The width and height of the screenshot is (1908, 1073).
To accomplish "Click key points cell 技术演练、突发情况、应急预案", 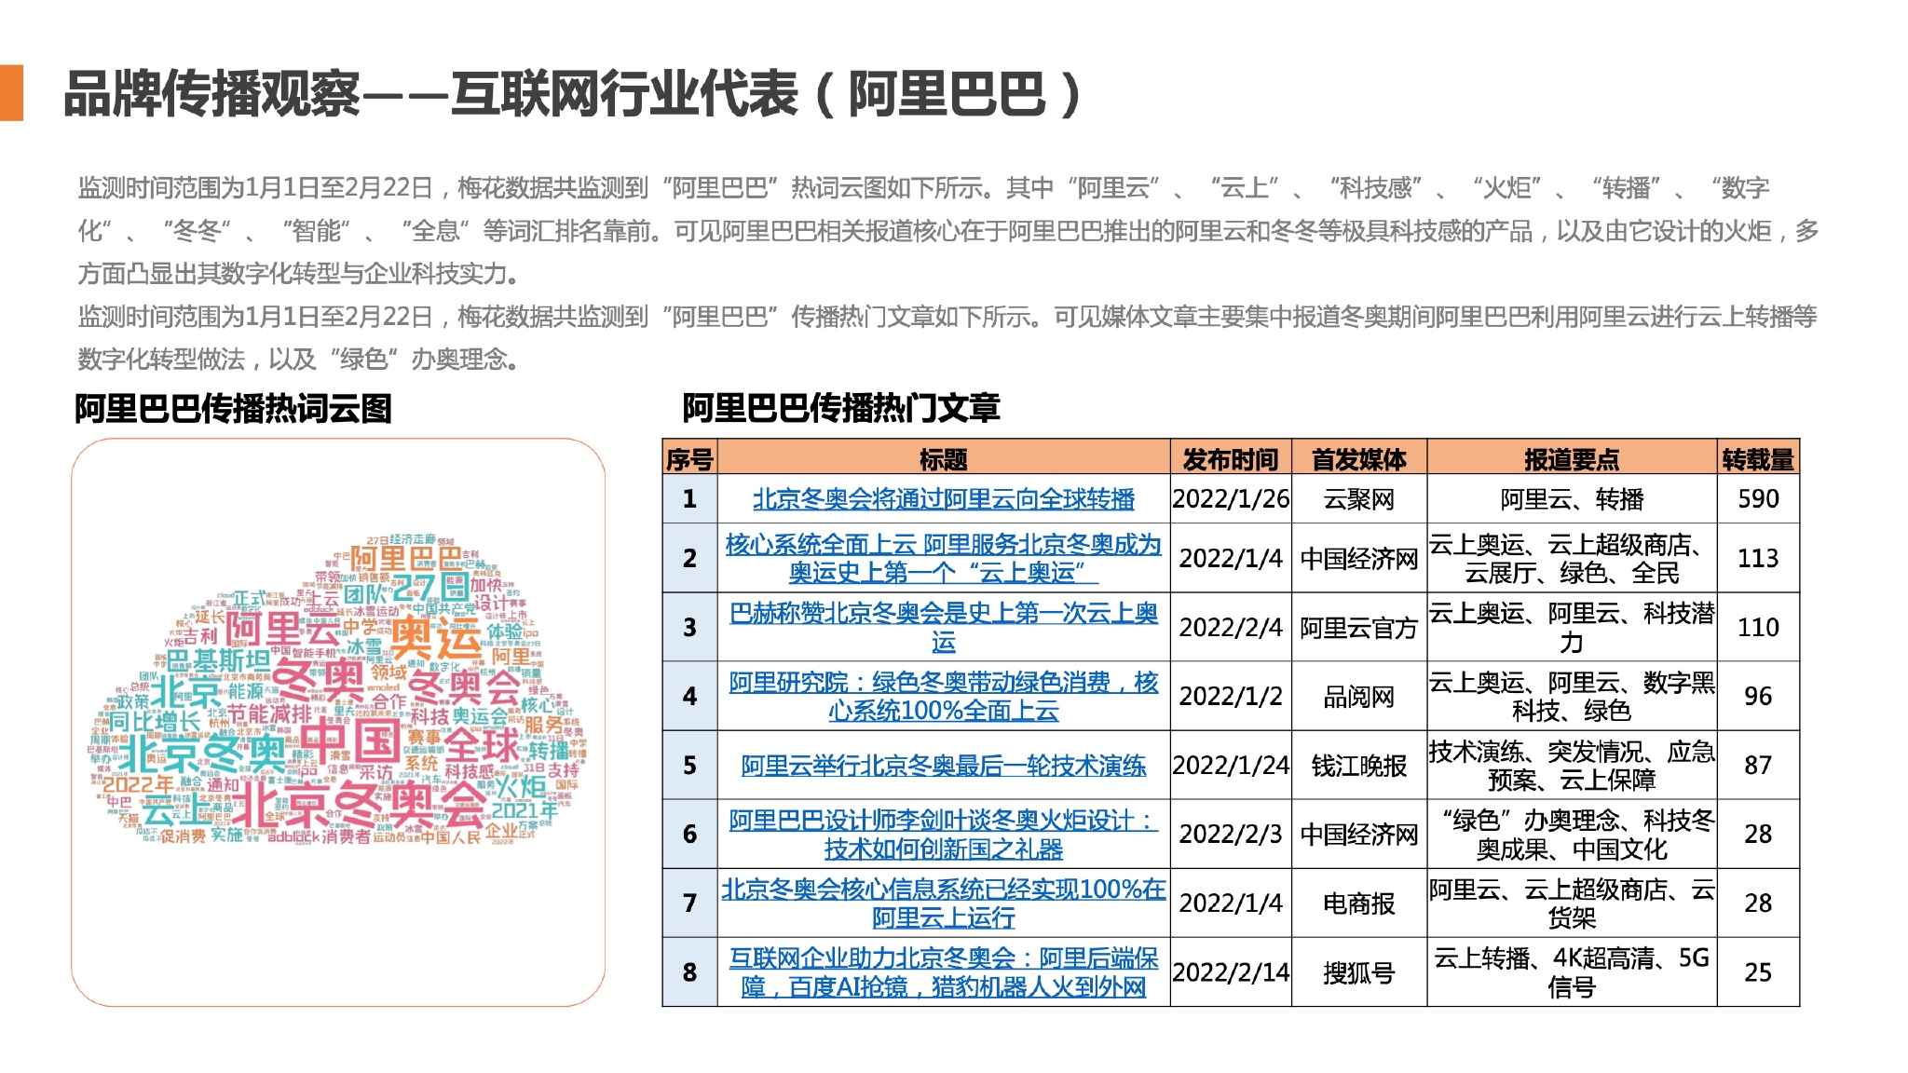I will tap(1572, 766).
